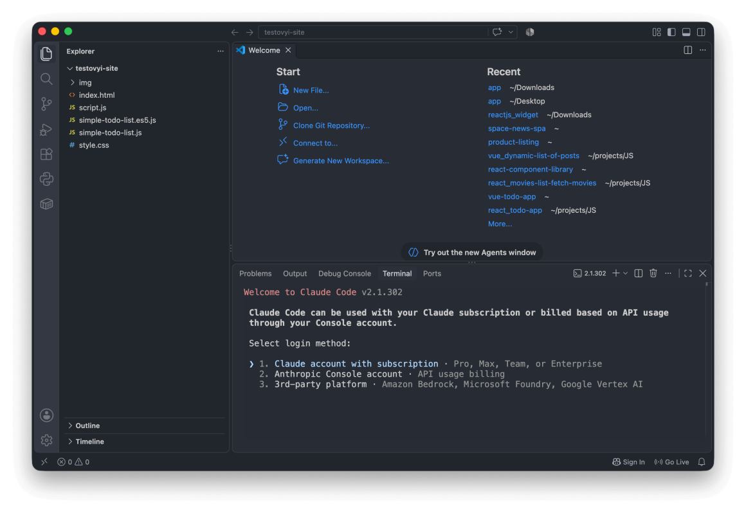Toggle the primary side bar

(x=671, y=32)
